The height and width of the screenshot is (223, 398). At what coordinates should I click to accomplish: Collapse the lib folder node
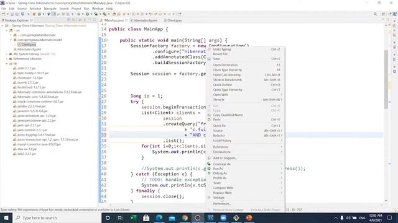coord(7,64)
